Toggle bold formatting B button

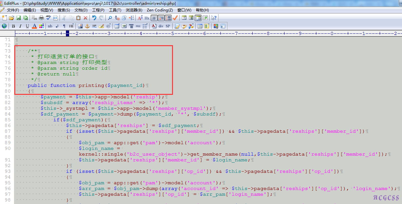(x=13, y=26)
